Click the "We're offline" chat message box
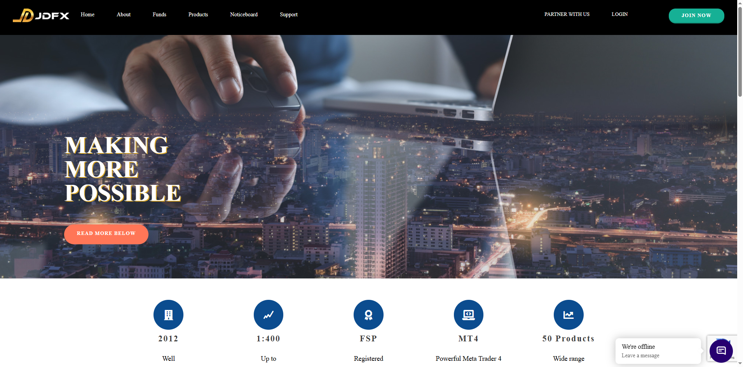The image size is (743, 367). [658, 351]
